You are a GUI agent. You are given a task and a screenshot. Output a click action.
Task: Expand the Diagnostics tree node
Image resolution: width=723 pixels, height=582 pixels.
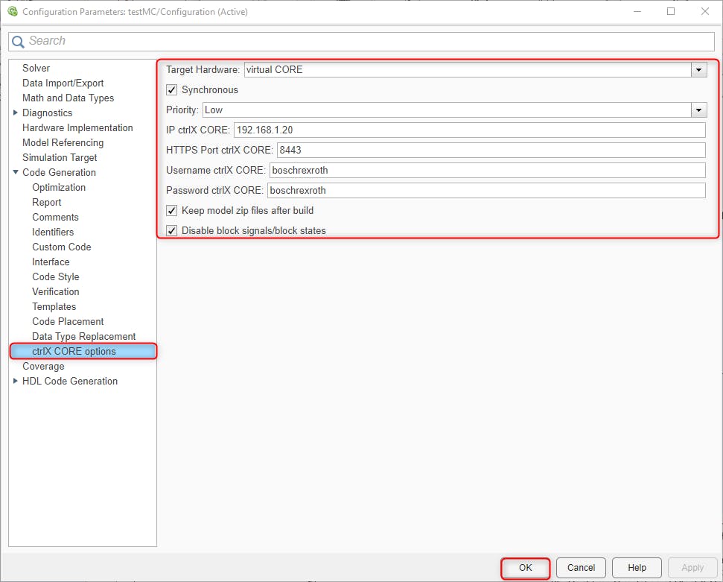tap(15, 113)
